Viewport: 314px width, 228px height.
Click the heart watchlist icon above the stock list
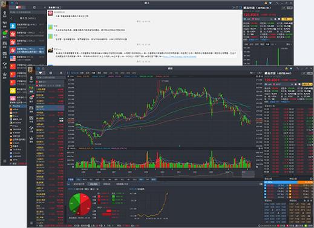point(41,73)
